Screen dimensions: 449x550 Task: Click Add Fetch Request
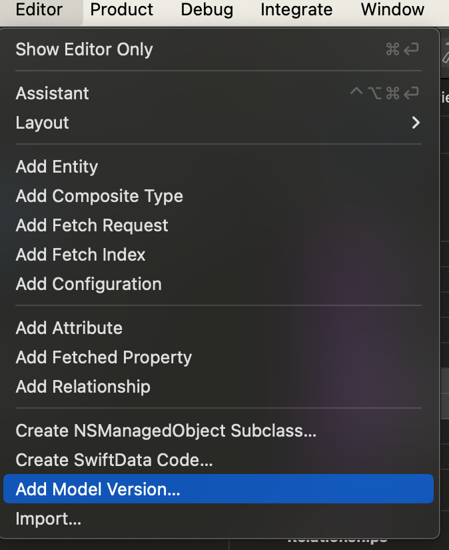click(x=92, y=225)
